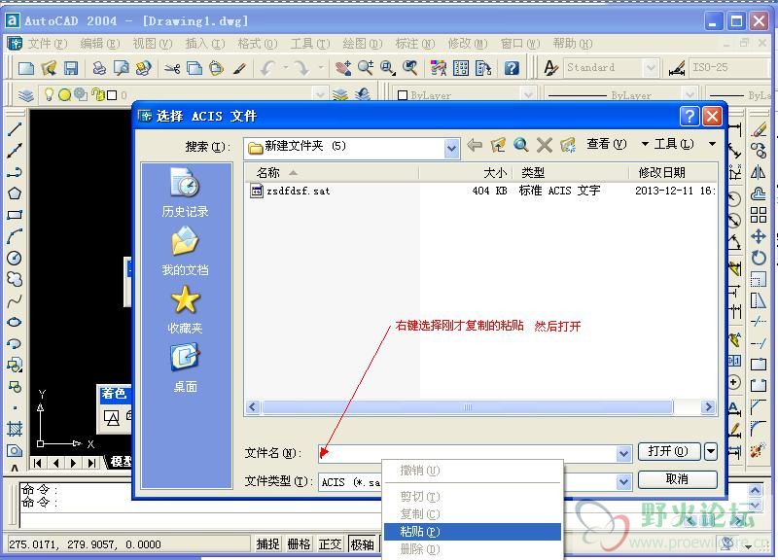
Task: Click the Match Properties brush icon
Action: coord(239,68)
